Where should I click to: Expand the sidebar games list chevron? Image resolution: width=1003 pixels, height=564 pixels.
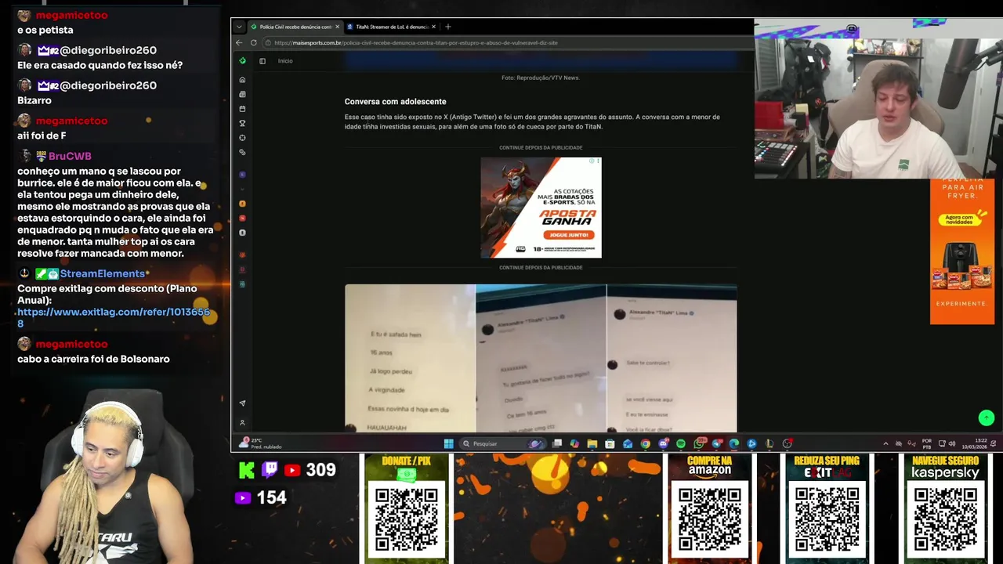(x=242, y=189)
